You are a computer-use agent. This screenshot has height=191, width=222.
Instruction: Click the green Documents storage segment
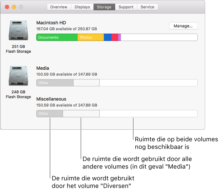57,37
